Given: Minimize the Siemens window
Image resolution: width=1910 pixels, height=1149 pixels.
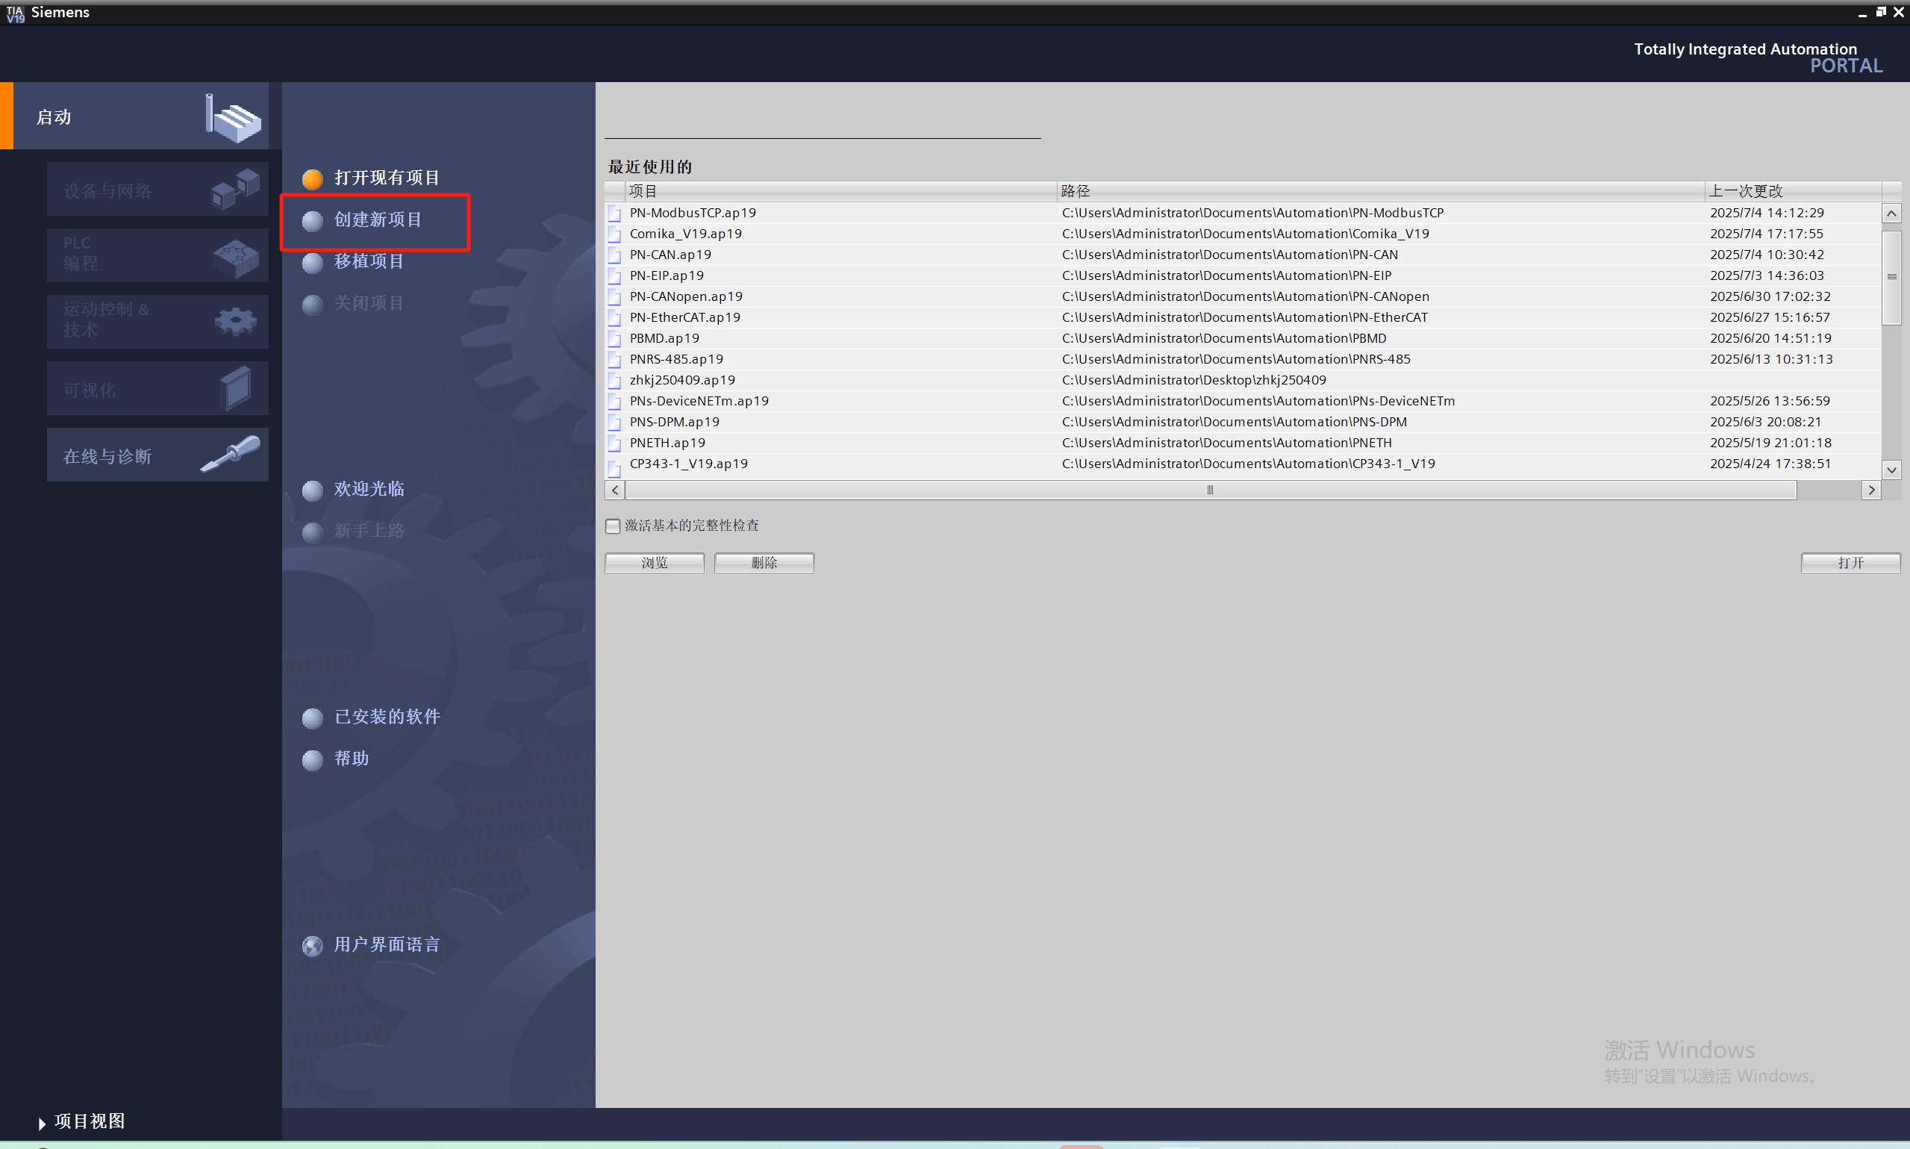Looking at the screenshot, I should 1862,13.
